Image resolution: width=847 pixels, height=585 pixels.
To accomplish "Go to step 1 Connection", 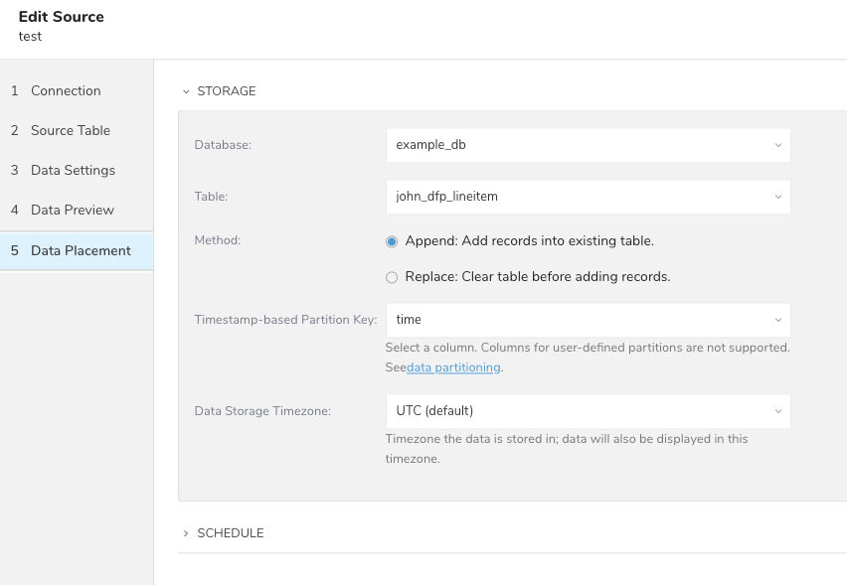I will pyautogui.click(x=66, y=90).
